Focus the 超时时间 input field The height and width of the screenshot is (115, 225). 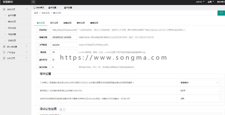pos(64,60)
